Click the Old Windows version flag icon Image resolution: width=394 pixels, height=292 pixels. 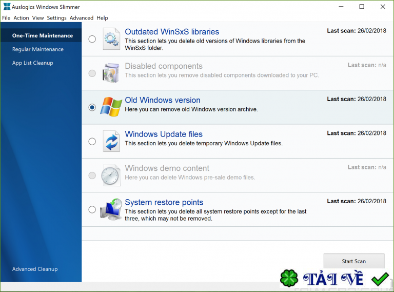pos(111,107)
